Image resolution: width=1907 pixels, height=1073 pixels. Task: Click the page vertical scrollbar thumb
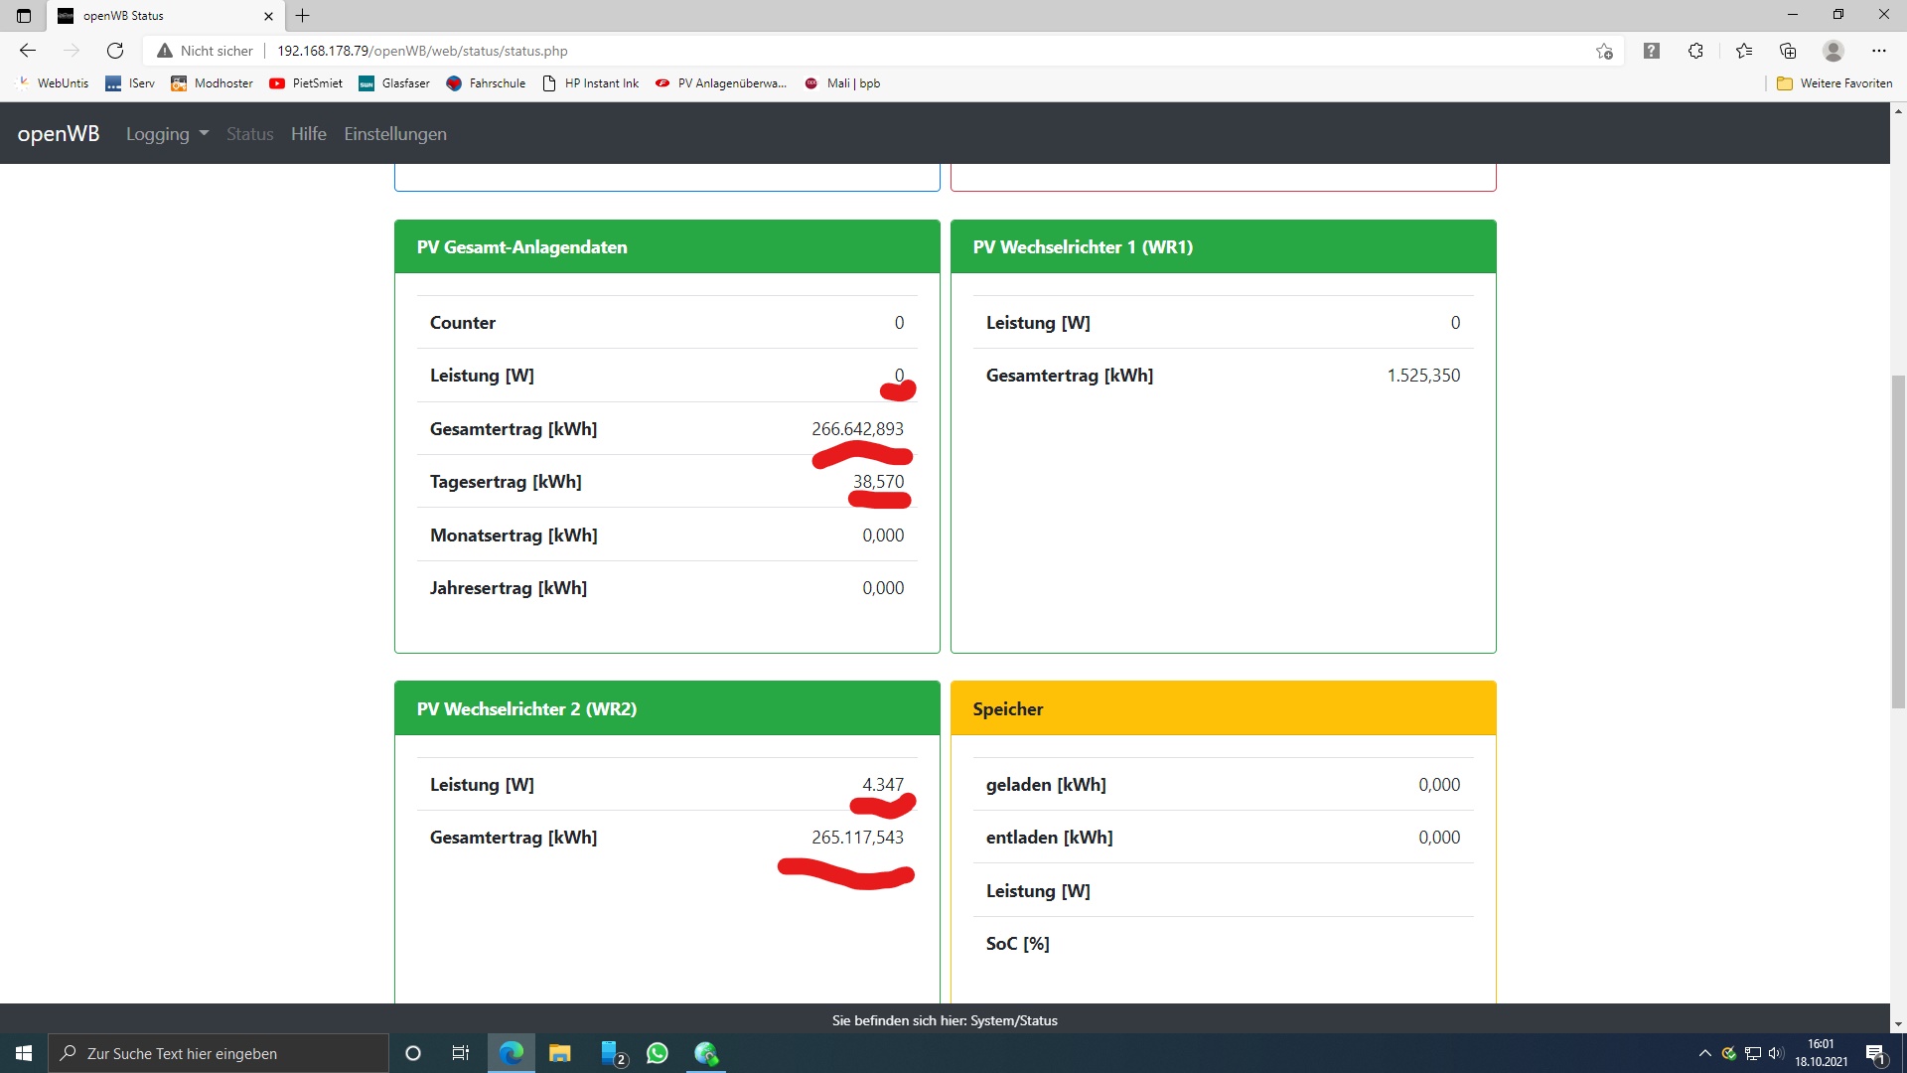(1898, 541)
